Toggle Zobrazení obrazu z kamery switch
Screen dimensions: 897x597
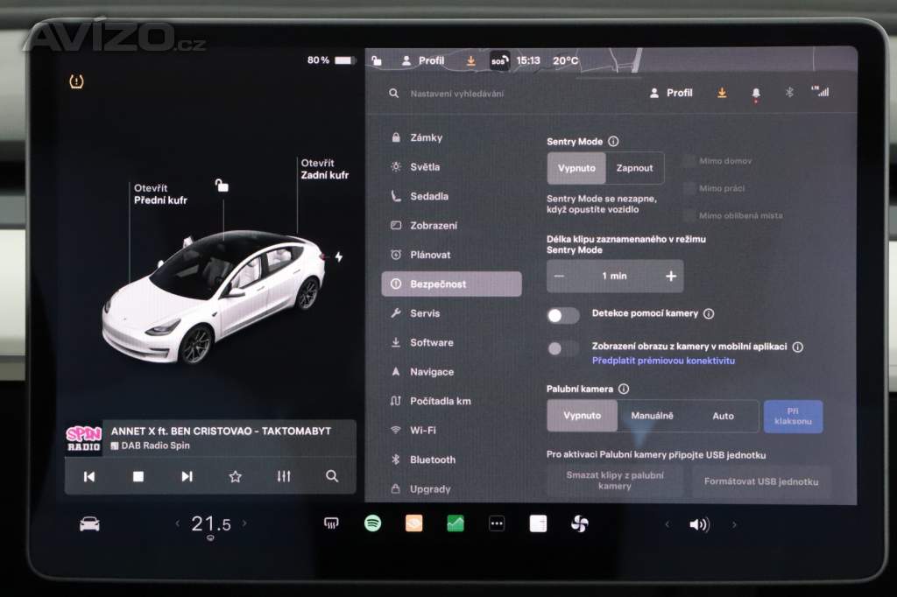click(x=563, y=348)
